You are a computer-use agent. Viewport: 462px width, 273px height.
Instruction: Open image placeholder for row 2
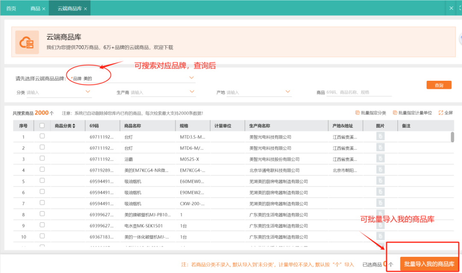pyautogui.click(x=380, y=147)
